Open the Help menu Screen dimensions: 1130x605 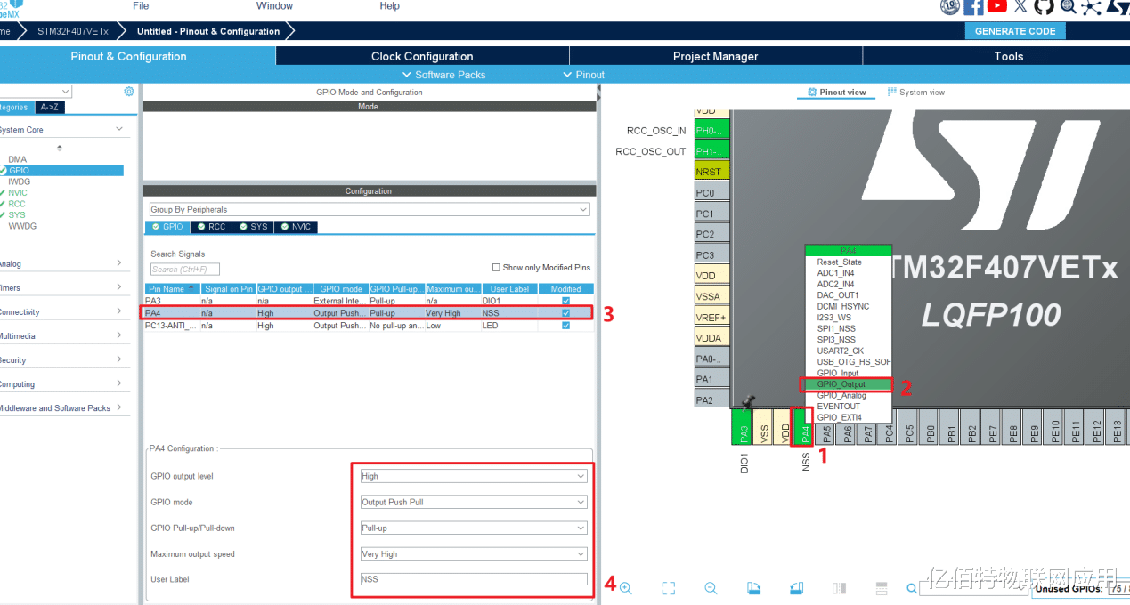(x=390, y=6)
